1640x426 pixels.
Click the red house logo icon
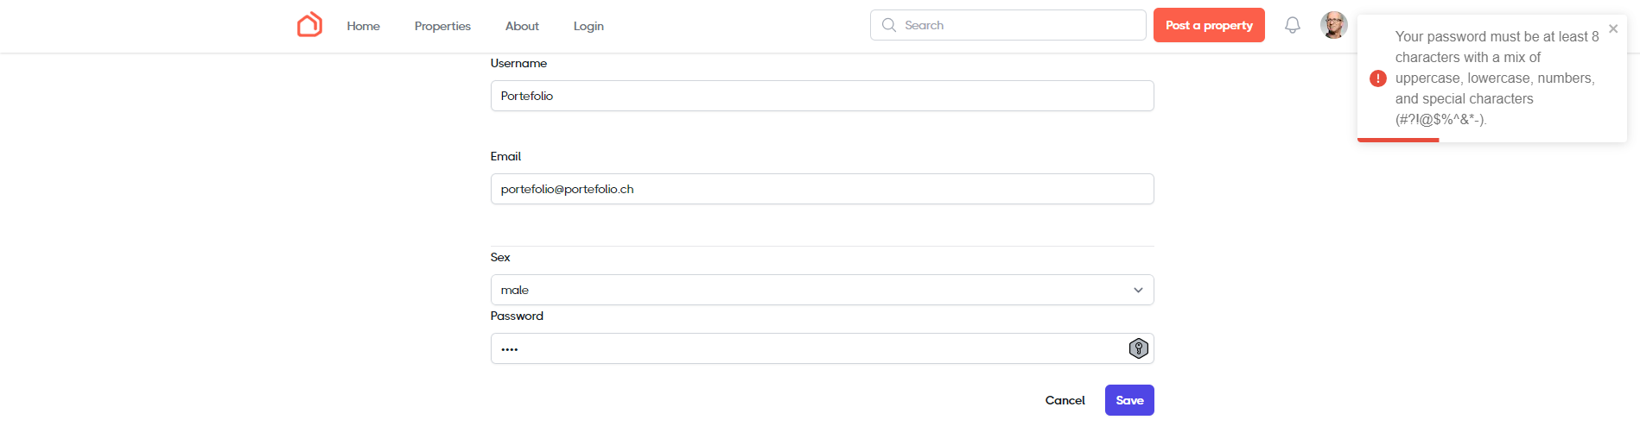point(309,25)
